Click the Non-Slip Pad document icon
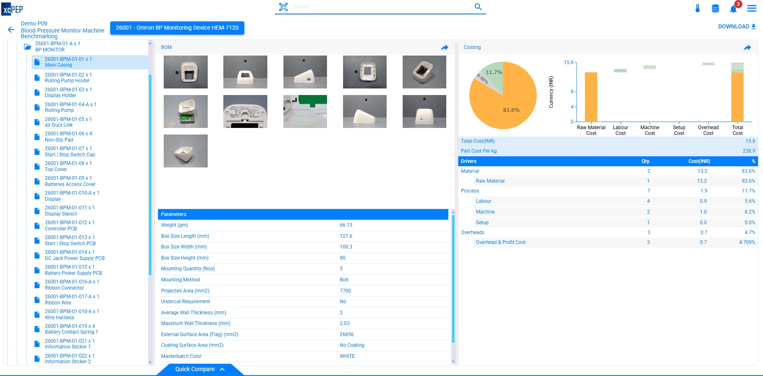Image resolution: width=763 pixels, height=376 pixels. coord(37,137)
